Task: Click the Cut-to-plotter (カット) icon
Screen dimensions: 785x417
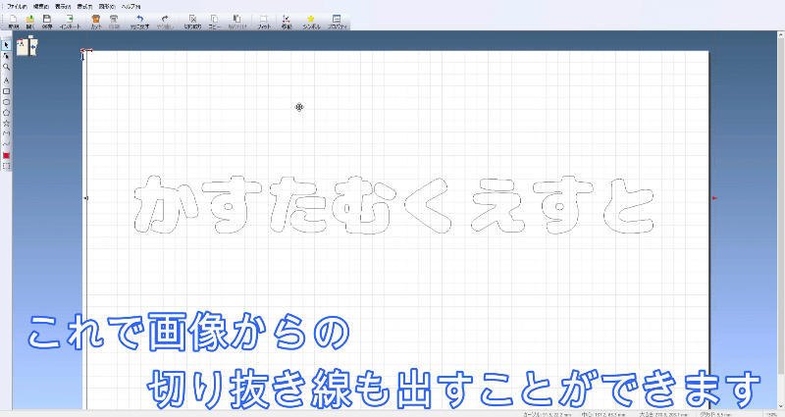Action: [96, 22]
